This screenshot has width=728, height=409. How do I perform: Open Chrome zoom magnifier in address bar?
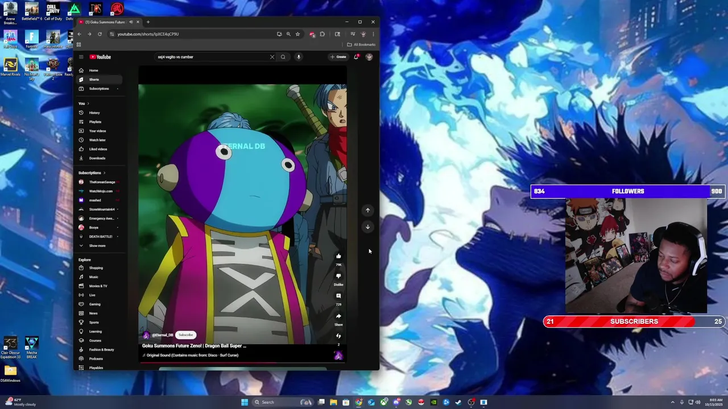click(x=288, y=34)
